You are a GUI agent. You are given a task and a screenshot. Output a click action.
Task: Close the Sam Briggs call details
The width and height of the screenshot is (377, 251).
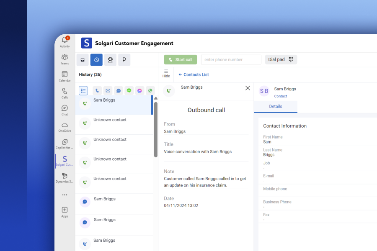(x=248, y=88)
